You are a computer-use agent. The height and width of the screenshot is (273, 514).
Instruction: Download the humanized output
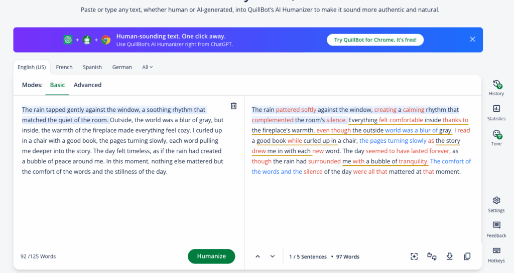point(449,256)
